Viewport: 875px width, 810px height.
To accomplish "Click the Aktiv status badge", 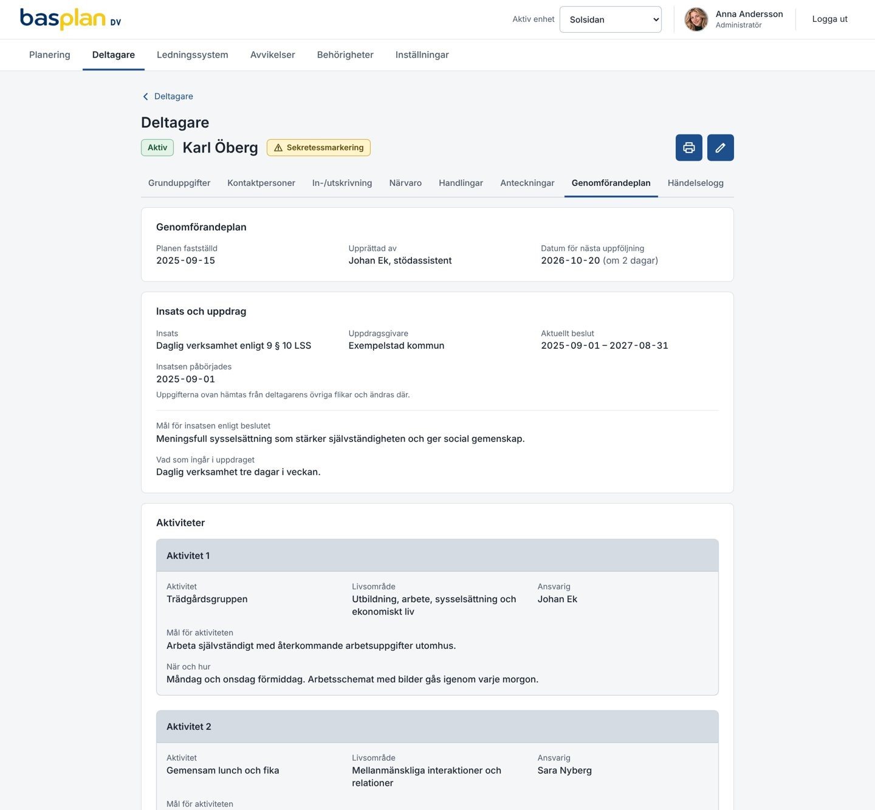I will tap(157, 148).
